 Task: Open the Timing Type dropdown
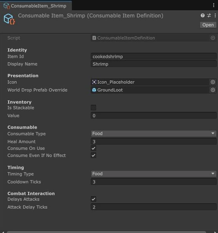click(x=154, y=173)
